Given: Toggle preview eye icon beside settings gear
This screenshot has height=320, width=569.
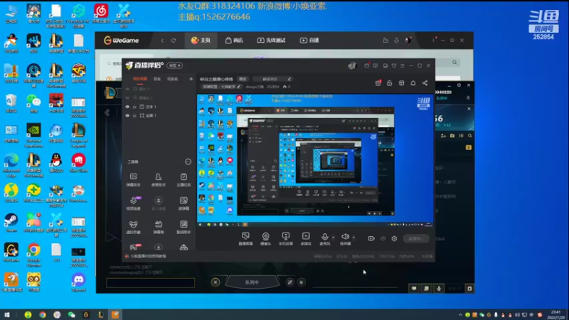Looking at the screenshot, I should [x=383, y=239].
